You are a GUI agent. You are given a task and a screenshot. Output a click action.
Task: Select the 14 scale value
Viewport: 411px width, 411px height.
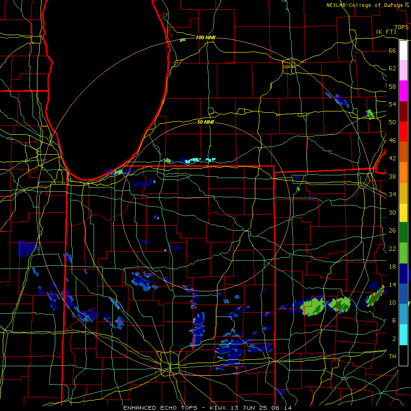click(392, 285)
